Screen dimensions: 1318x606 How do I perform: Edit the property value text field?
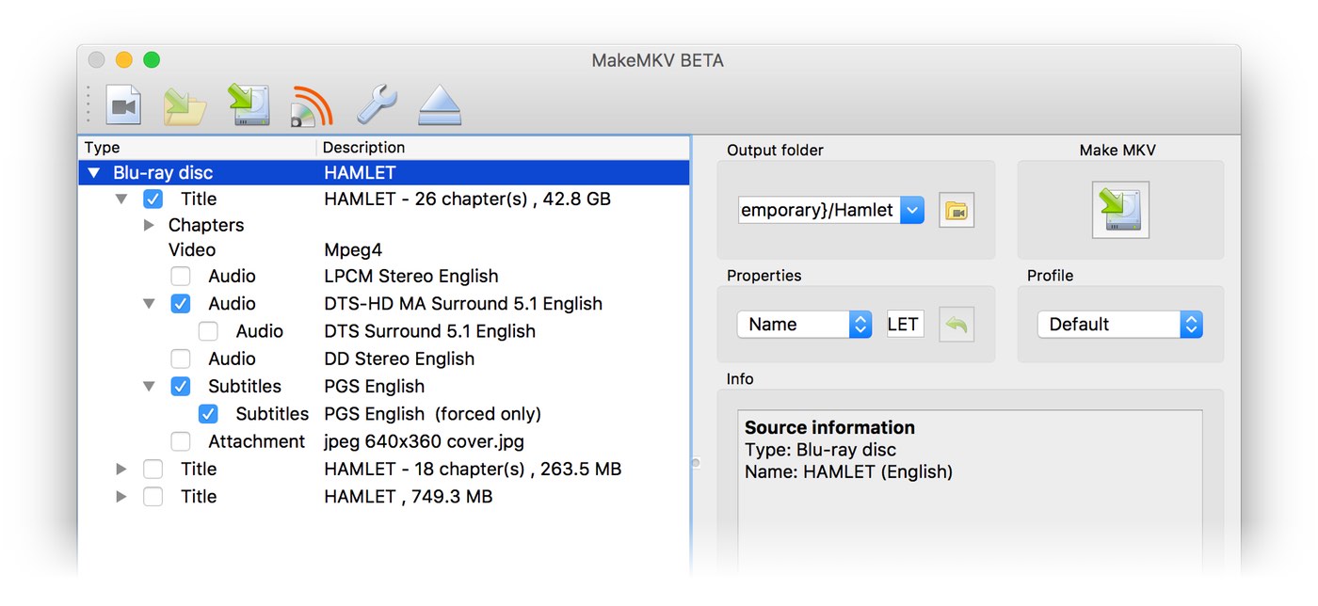[x=905, y=325]
